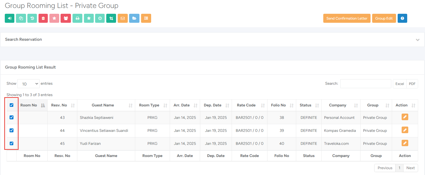425x175 pixels.
Task: Click the printer icon in toolbar
Action: coord(77,18)
